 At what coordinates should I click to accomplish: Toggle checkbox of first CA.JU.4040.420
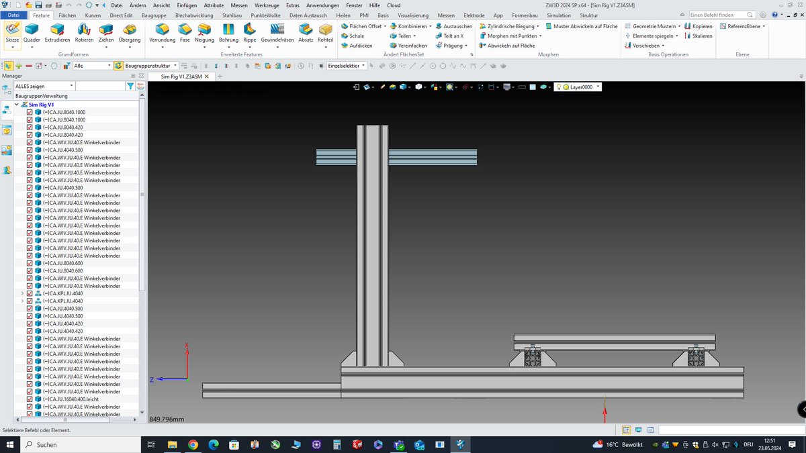(x=30, y=323)
